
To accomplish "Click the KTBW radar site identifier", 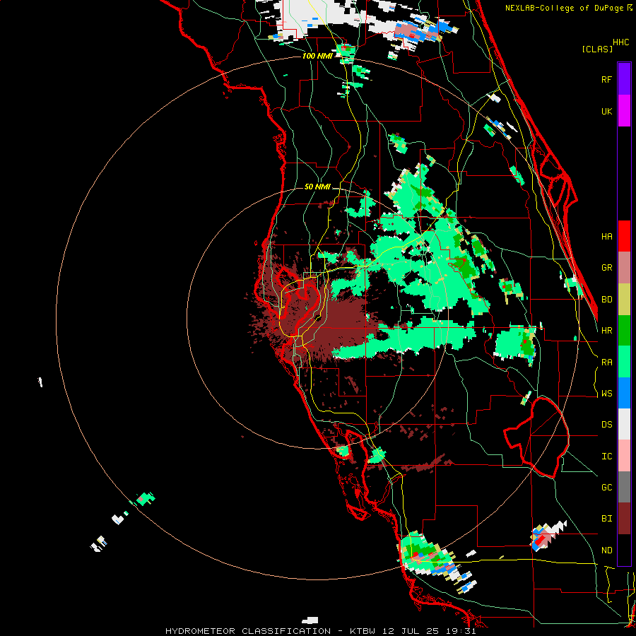I will tap(363, 631).
